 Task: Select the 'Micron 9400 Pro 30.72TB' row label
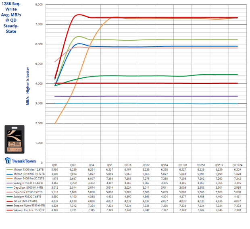[29, 179]
